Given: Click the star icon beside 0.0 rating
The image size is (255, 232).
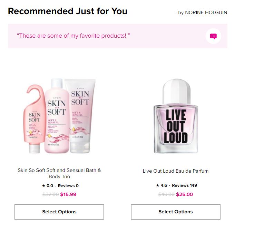Looking at the screenshot, I should point(43,186).
